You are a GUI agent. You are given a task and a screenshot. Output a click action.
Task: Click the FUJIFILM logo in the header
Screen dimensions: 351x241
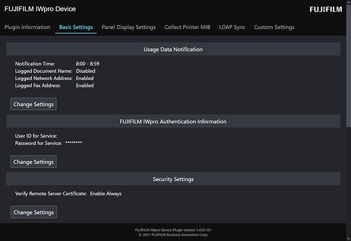coord(326,9)
